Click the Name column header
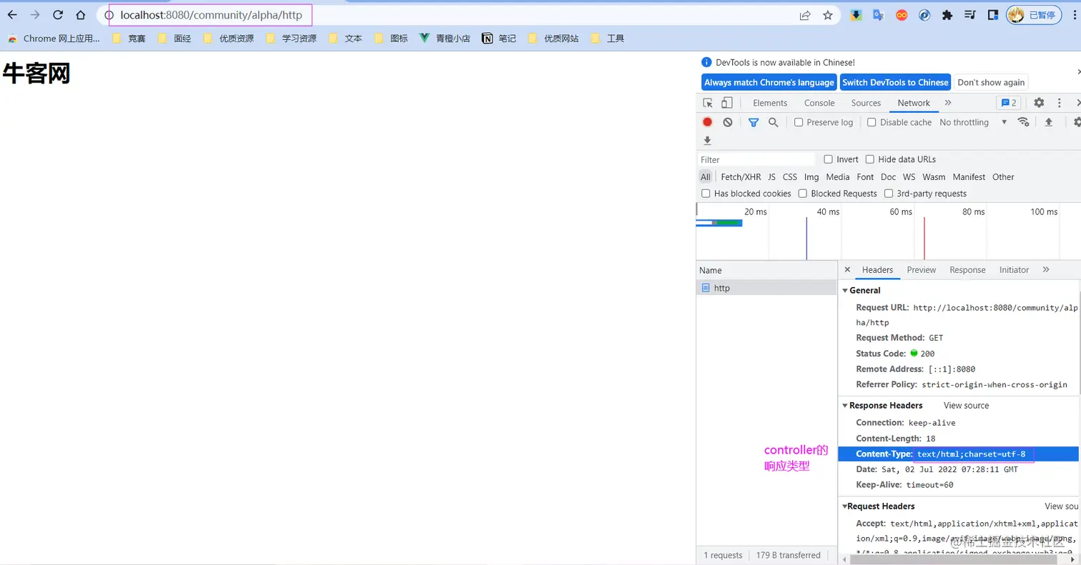 tap(766, 271)
